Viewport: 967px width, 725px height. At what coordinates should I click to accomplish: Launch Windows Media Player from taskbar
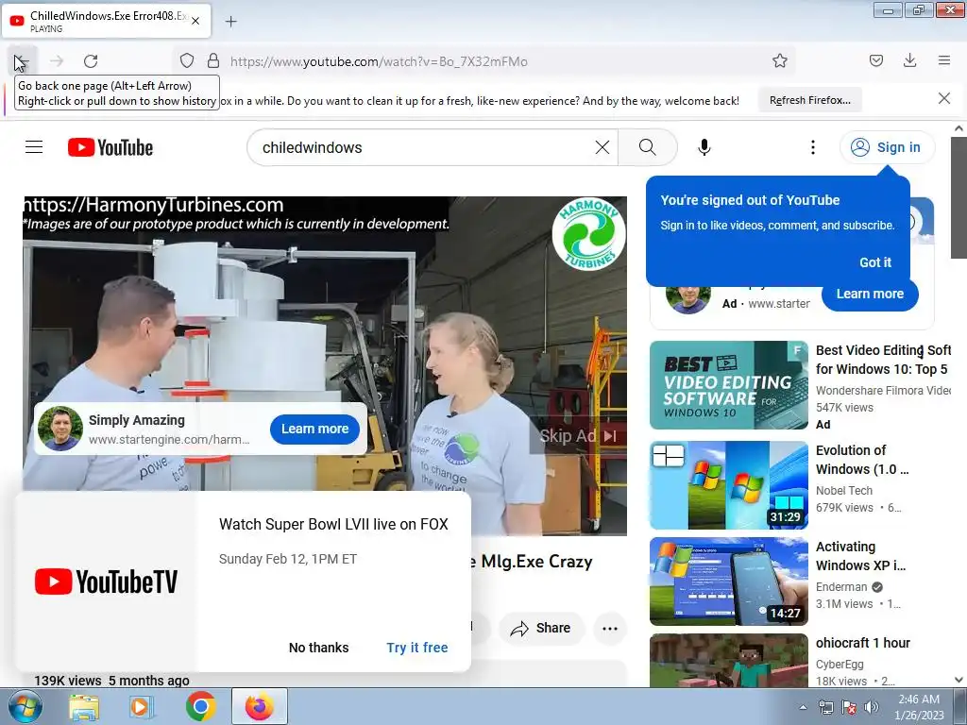(143, 706)
